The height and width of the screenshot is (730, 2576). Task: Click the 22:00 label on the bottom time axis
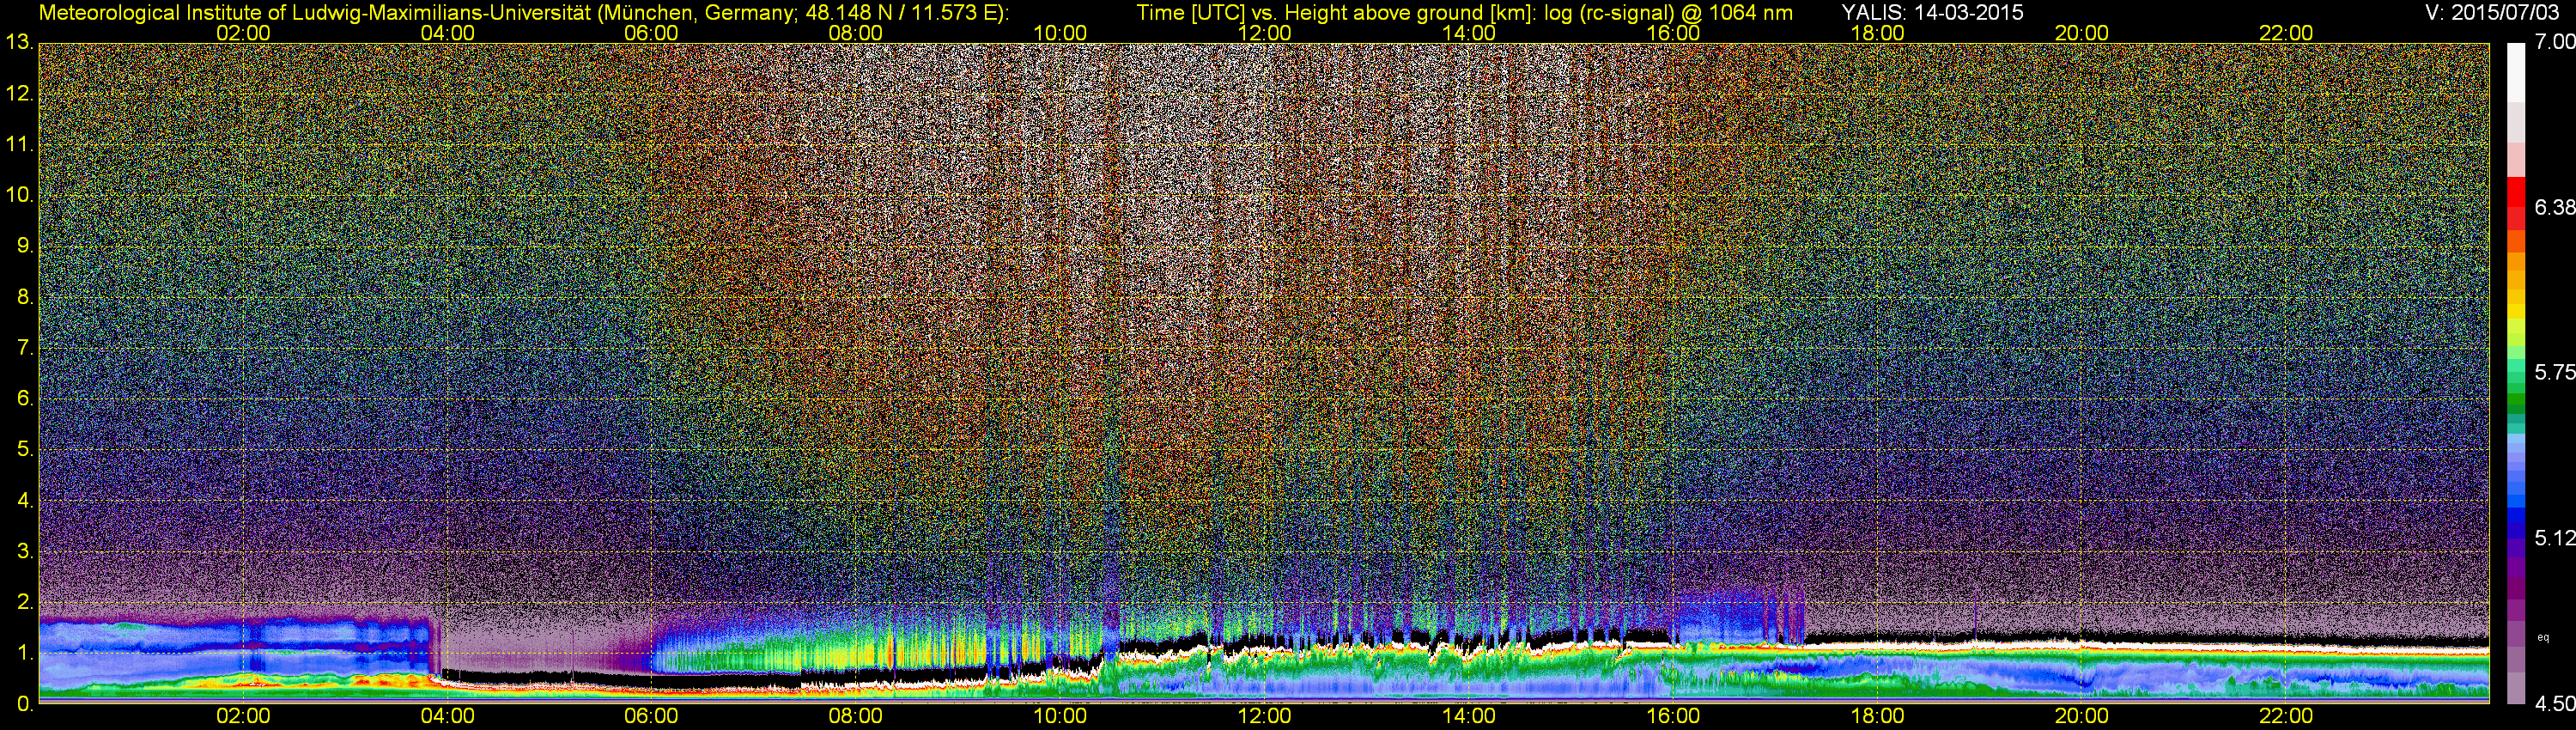click(x=2286, y=716)
